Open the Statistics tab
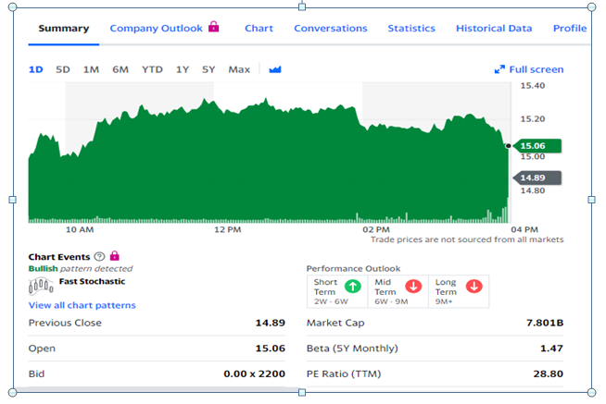 point(411,28)
